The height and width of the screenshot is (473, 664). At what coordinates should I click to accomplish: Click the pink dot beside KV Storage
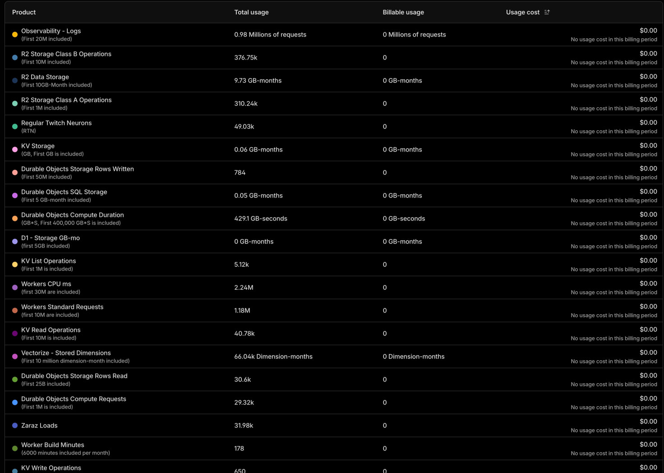(15, 149)
